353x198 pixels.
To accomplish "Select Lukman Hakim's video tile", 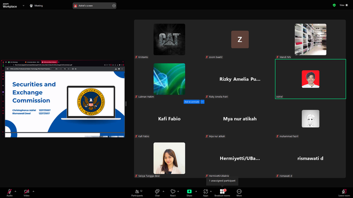I will pos(169,79).
